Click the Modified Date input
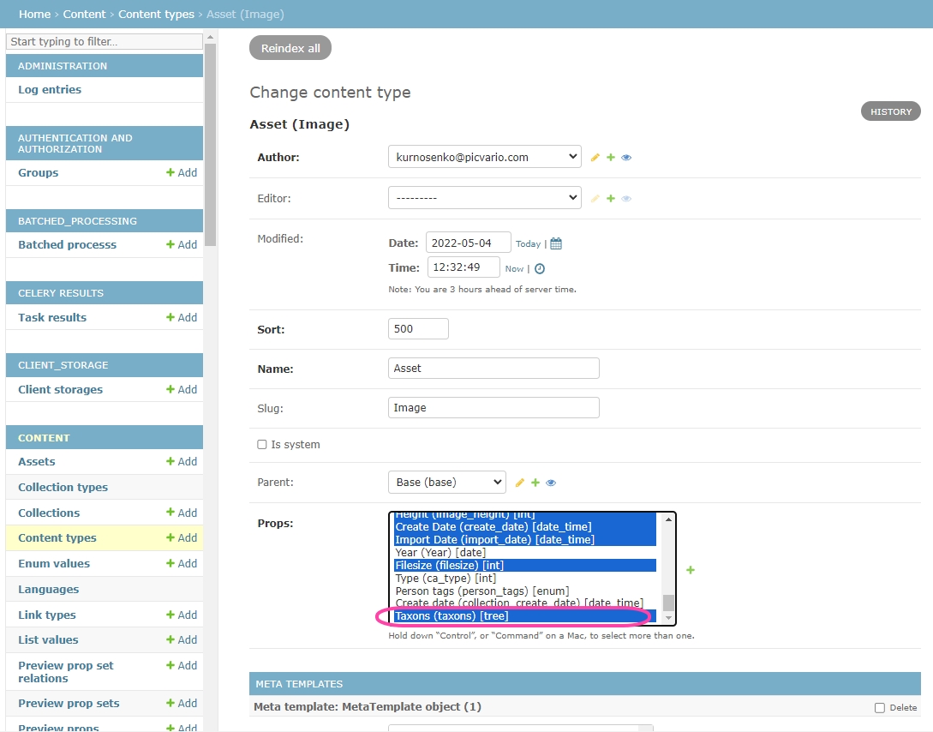The width and height of the screenshot is (933, 732). coord(469,243)
